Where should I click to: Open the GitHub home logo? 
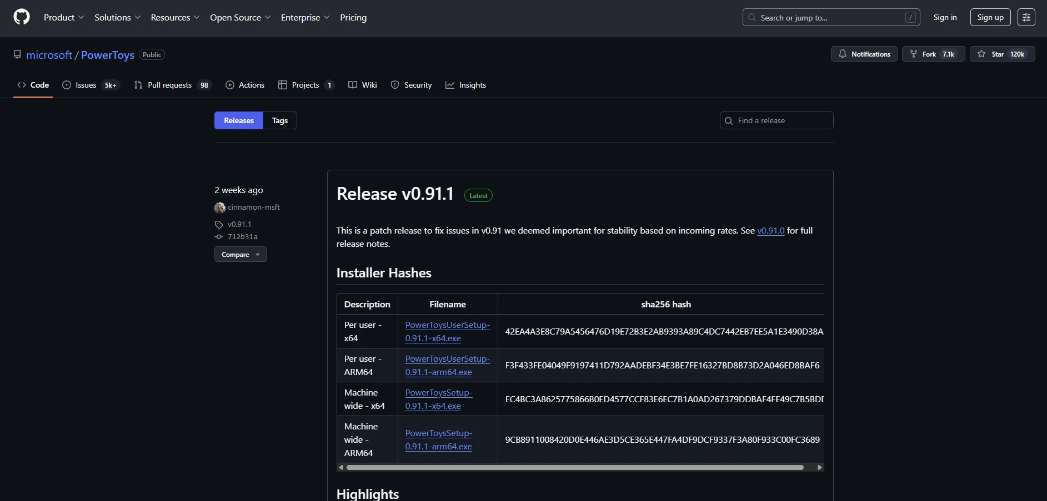[22, 17]
